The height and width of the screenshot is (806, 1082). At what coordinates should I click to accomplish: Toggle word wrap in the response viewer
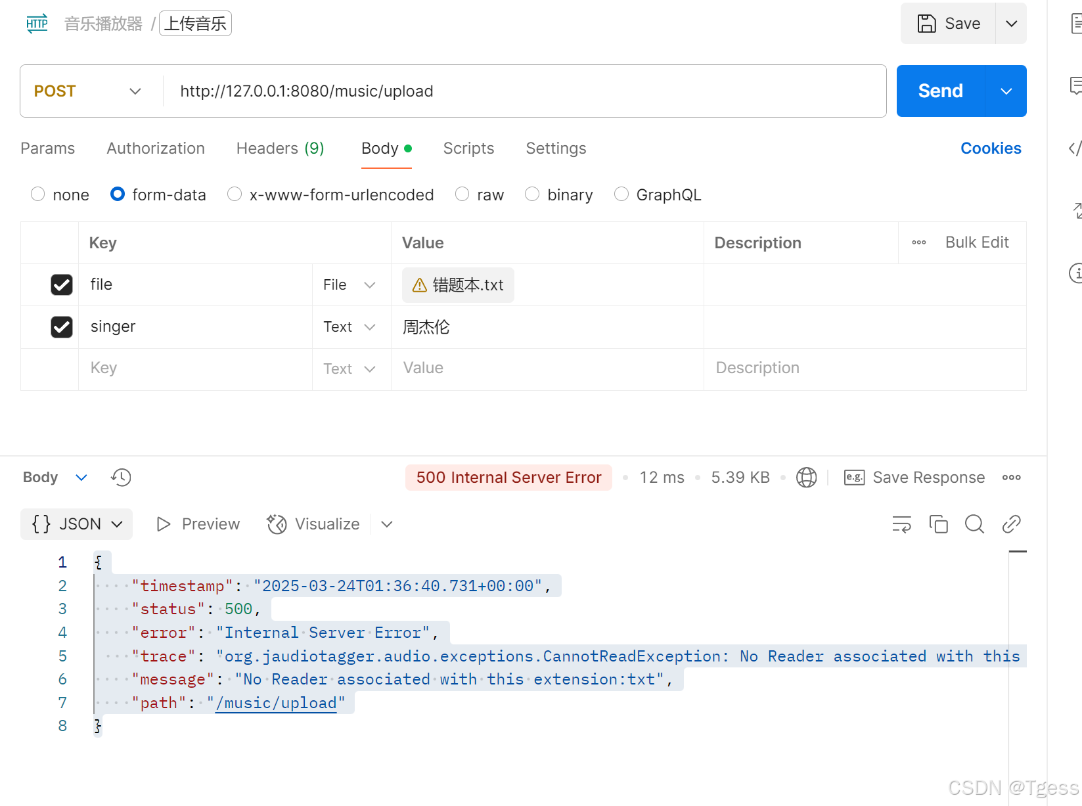point(901,524)
